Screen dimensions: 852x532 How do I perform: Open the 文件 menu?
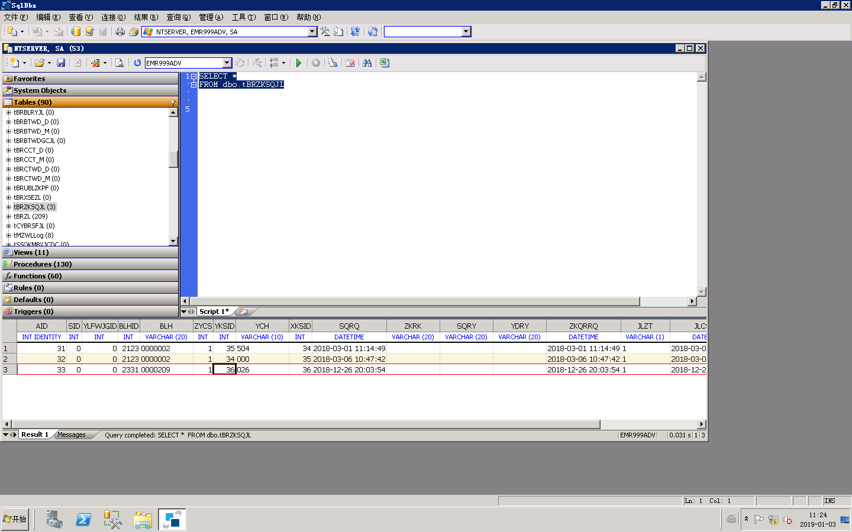(15, 17)
